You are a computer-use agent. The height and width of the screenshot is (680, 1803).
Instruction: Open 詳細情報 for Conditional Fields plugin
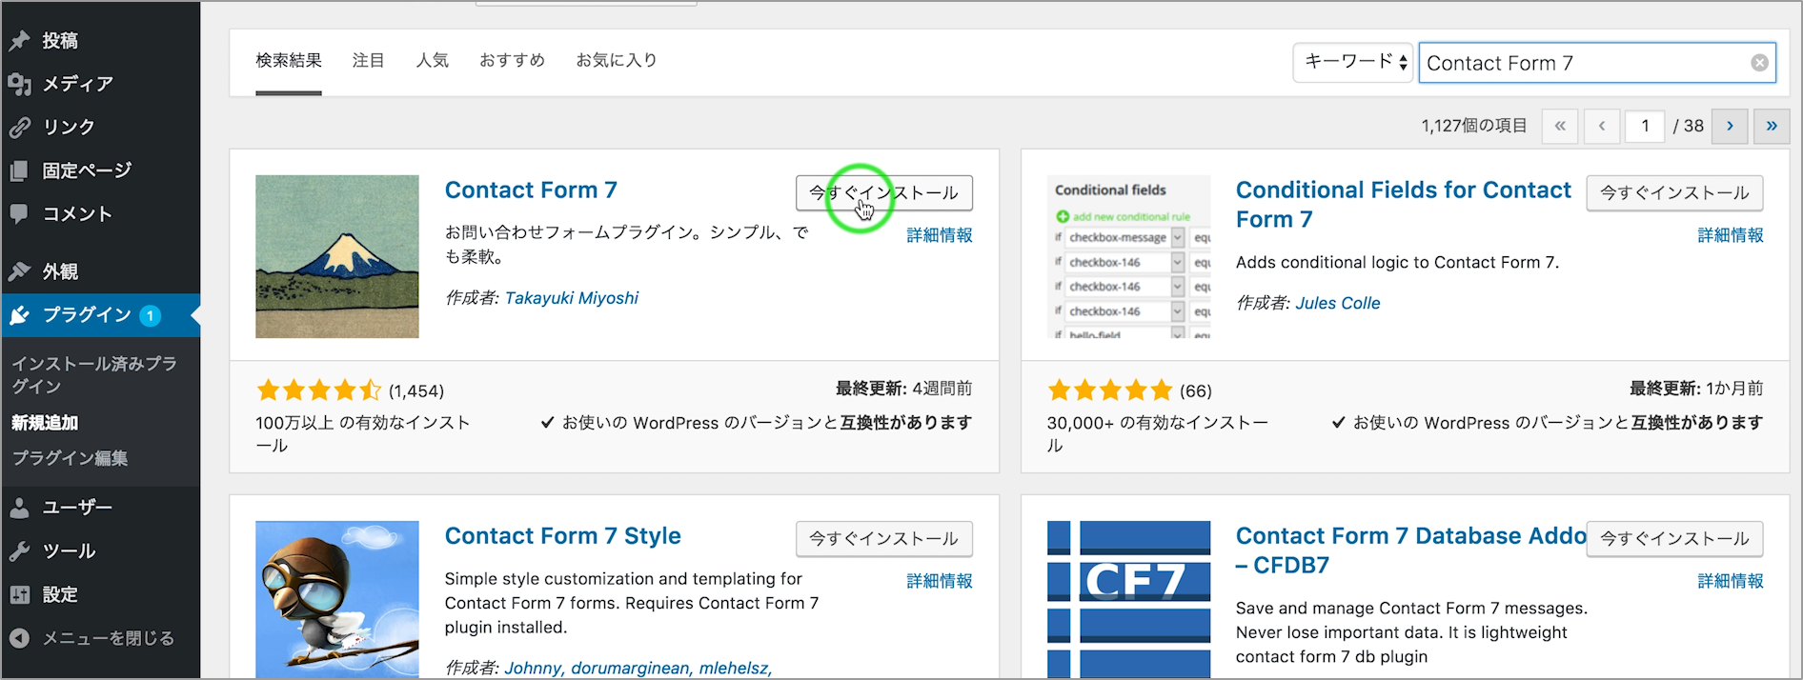click(x=1731, y=235)
